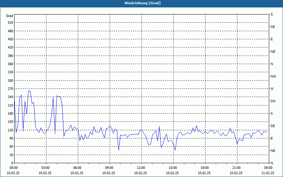Select the NE compass label at 60 gridline
The width and height of the screenshot is (283, 177).
pyautogui.click(x=273, y=151)
